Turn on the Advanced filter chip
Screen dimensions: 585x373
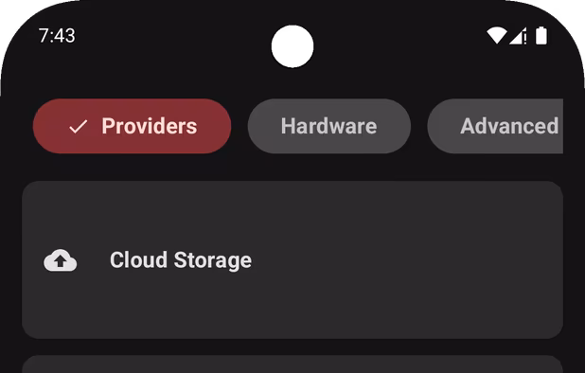(x=495, y=126)
